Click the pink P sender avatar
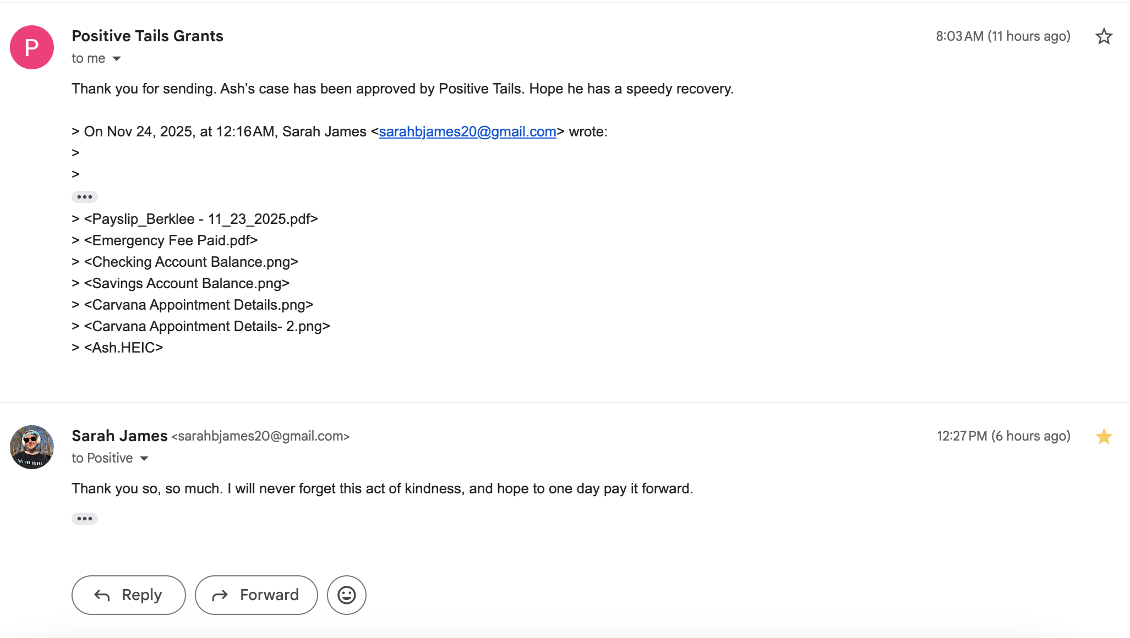 tap(32, 47)
